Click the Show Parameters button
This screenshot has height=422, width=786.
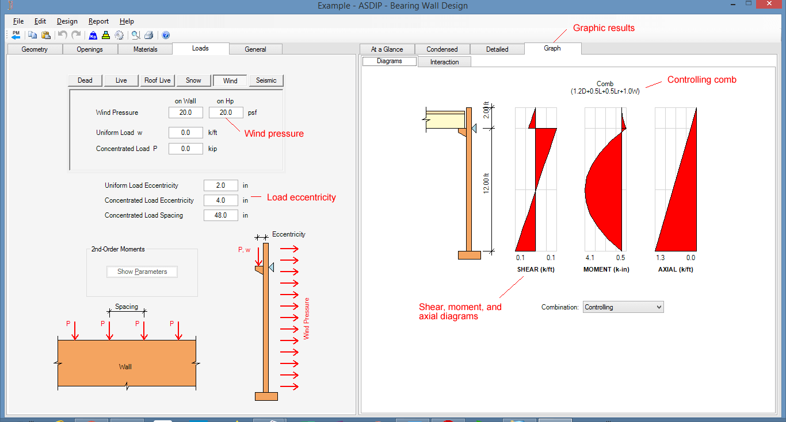[142, 272]
